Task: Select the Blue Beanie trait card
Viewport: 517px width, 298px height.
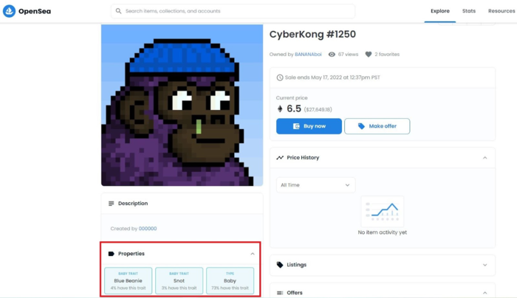Action: (x=129, y=280)
